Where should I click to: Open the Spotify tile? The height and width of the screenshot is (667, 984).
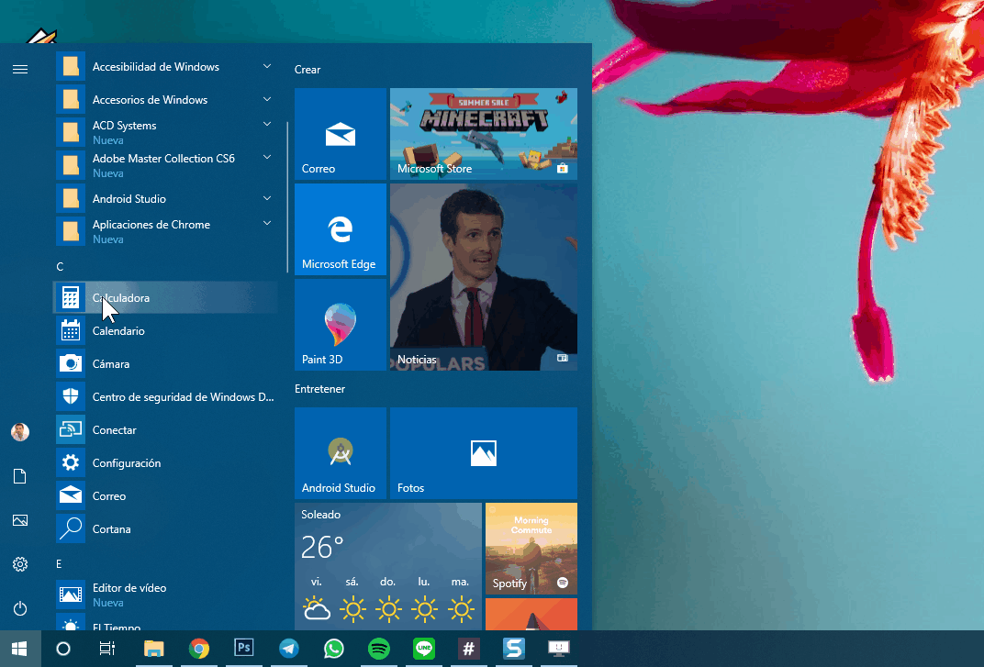click(531, 549)
